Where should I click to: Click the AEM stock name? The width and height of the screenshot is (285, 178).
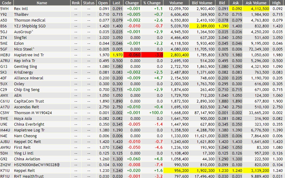tap(18, 96)
